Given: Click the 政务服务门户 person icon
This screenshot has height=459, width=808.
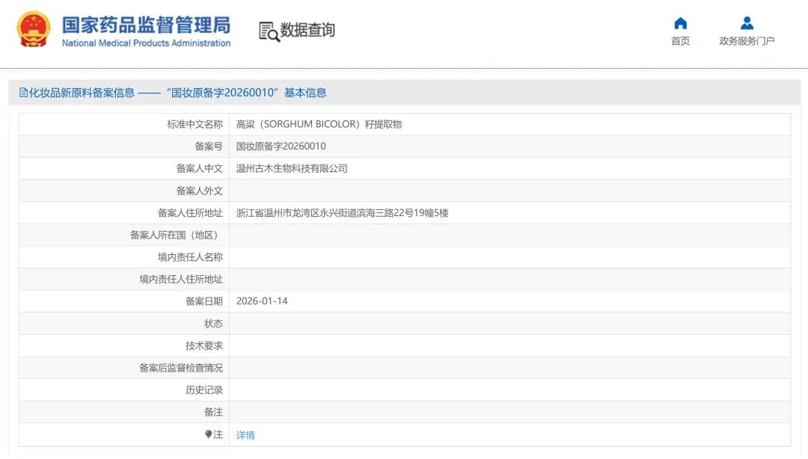Looking at the screenshot, I should pyautogui.click(x=746, y=23).
